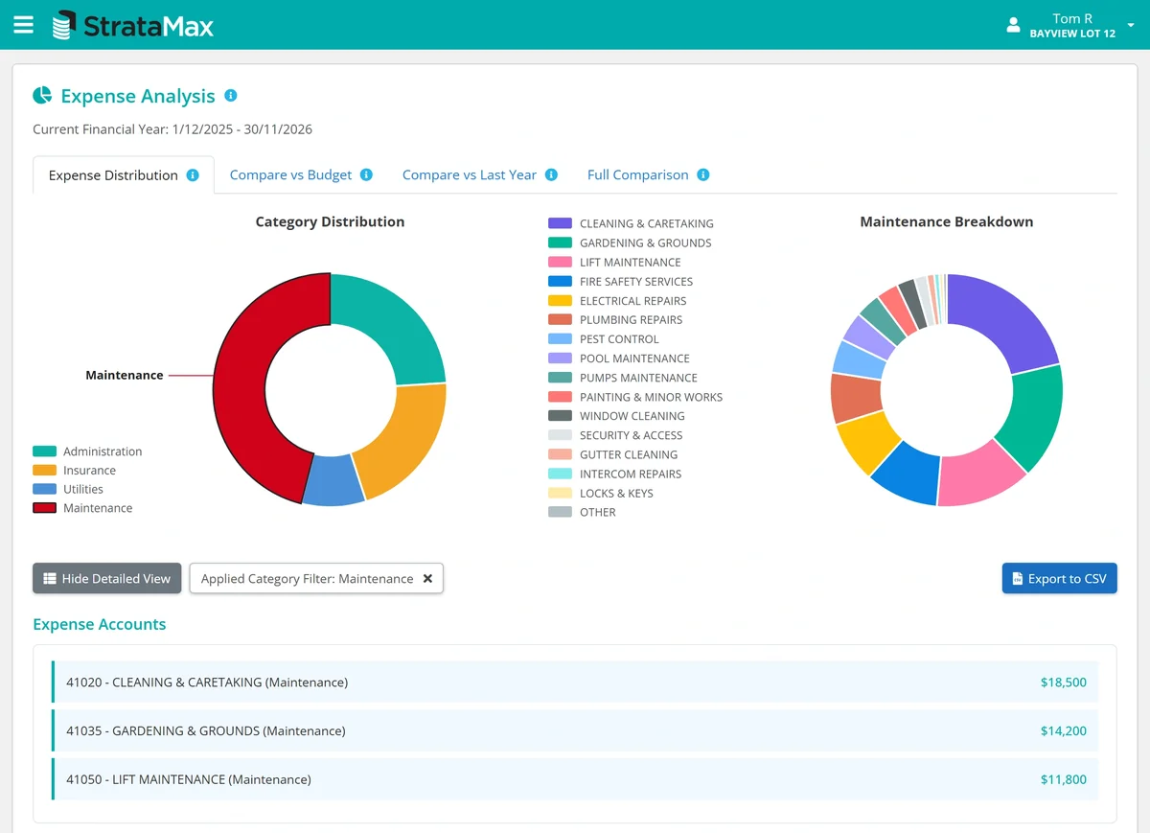1150x833 pixels.
Task: Toggle LOCKS & KEYS legend swatch
Action: (x=561, y=493)
